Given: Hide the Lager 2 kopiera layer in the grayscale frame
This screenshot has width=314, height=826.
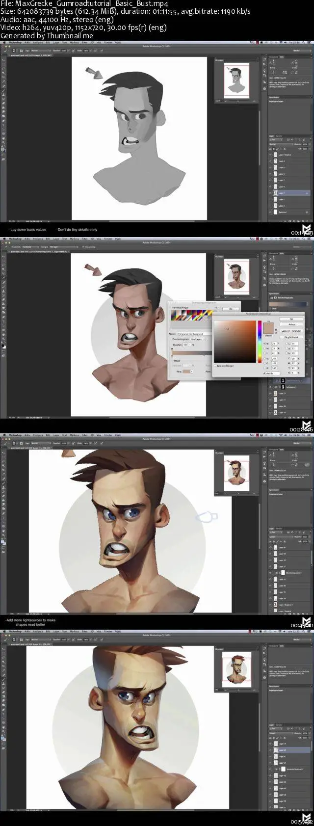Looking at the screenshot, I should point(270,155).
